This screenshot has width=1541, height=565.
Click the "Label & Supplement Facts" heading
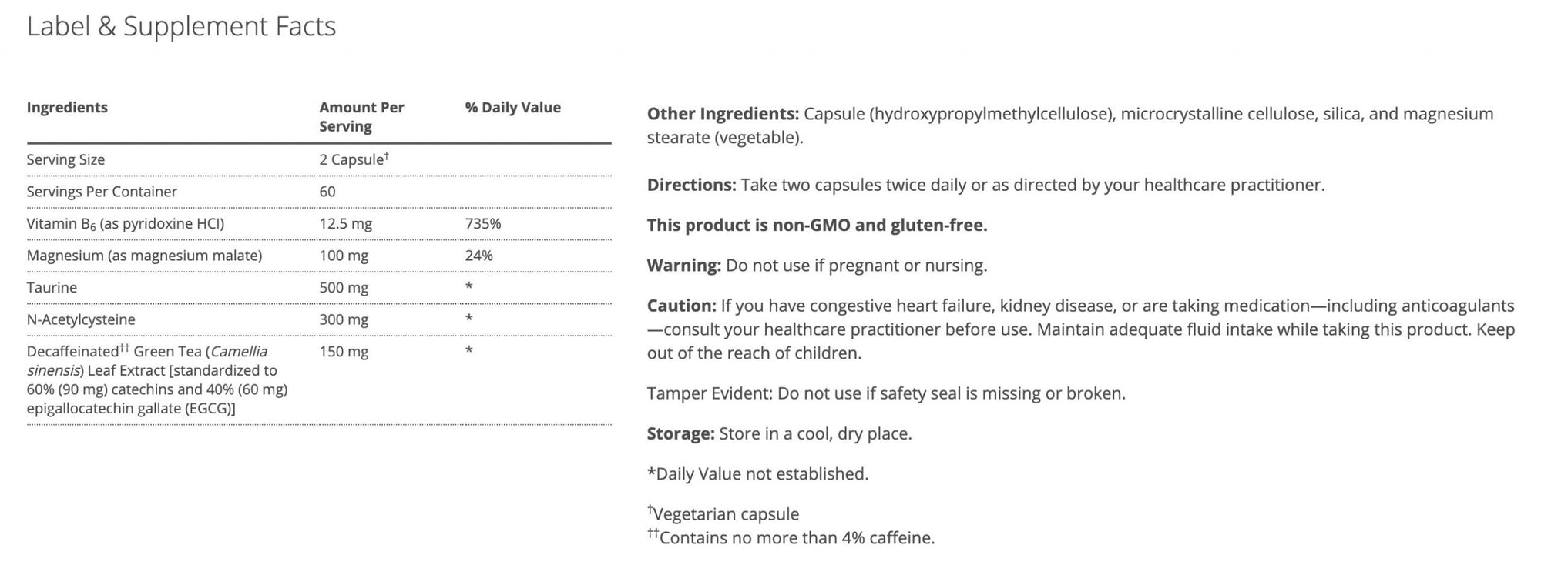coord(181,27)
